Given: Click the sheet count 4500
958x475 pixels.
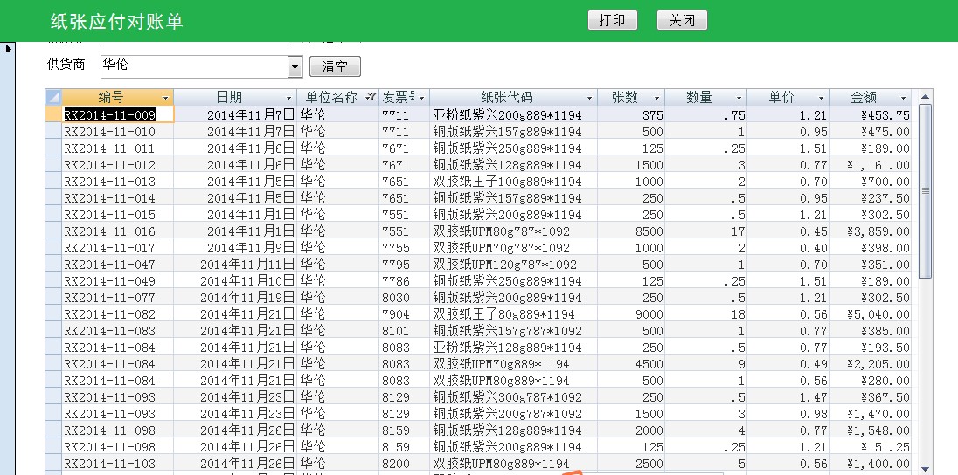Looking at the screenshot, I should 631,364.
